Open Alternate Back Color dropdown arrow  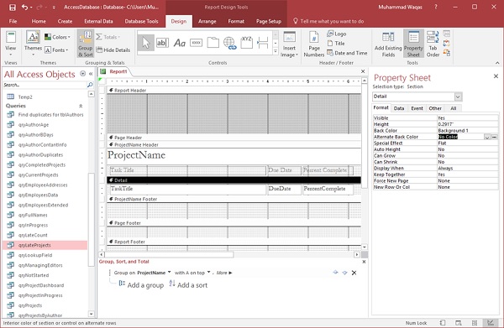[487, 137]
